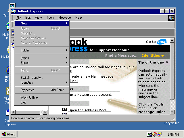Choose Exit from the File menu

pyautogui.click(x=42, y=102)
